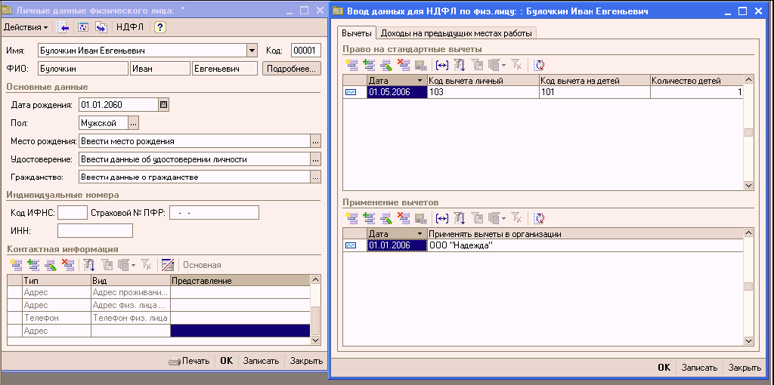Click interval setting icon in Применение вычетов toolbar
Viewport: 774px width, 385px height.
point(442,218)
